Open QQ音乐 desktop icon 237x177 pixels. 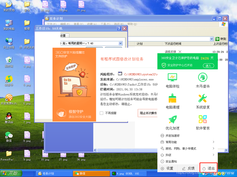coord(9,81)
